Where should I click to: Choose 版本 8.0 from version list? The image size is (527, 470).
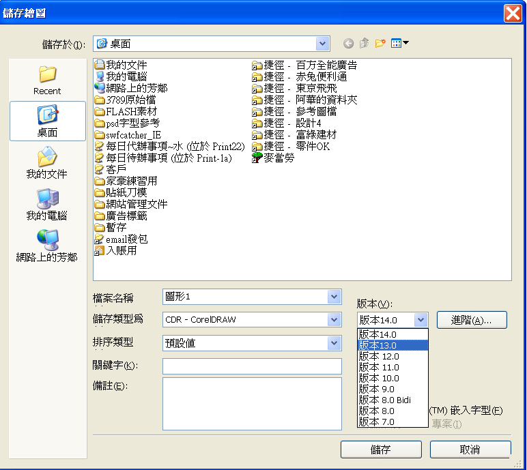(x=393, y=411)
